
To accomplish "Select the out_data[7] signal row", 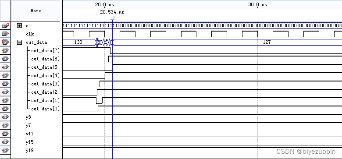I will click(x=45, y=50).
